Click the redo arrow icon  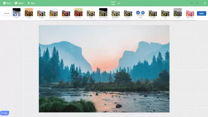coord(197,3)
